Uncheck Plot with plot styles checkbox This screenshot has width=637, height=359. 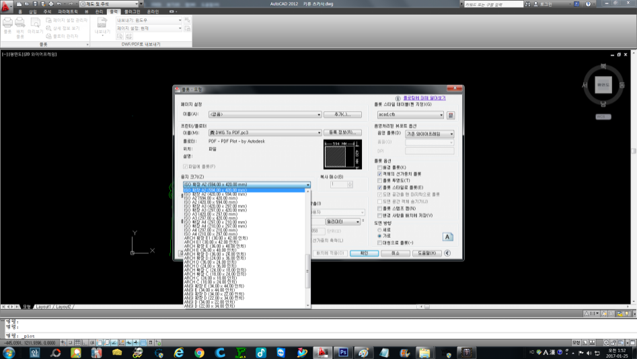(x=380, y=187)
